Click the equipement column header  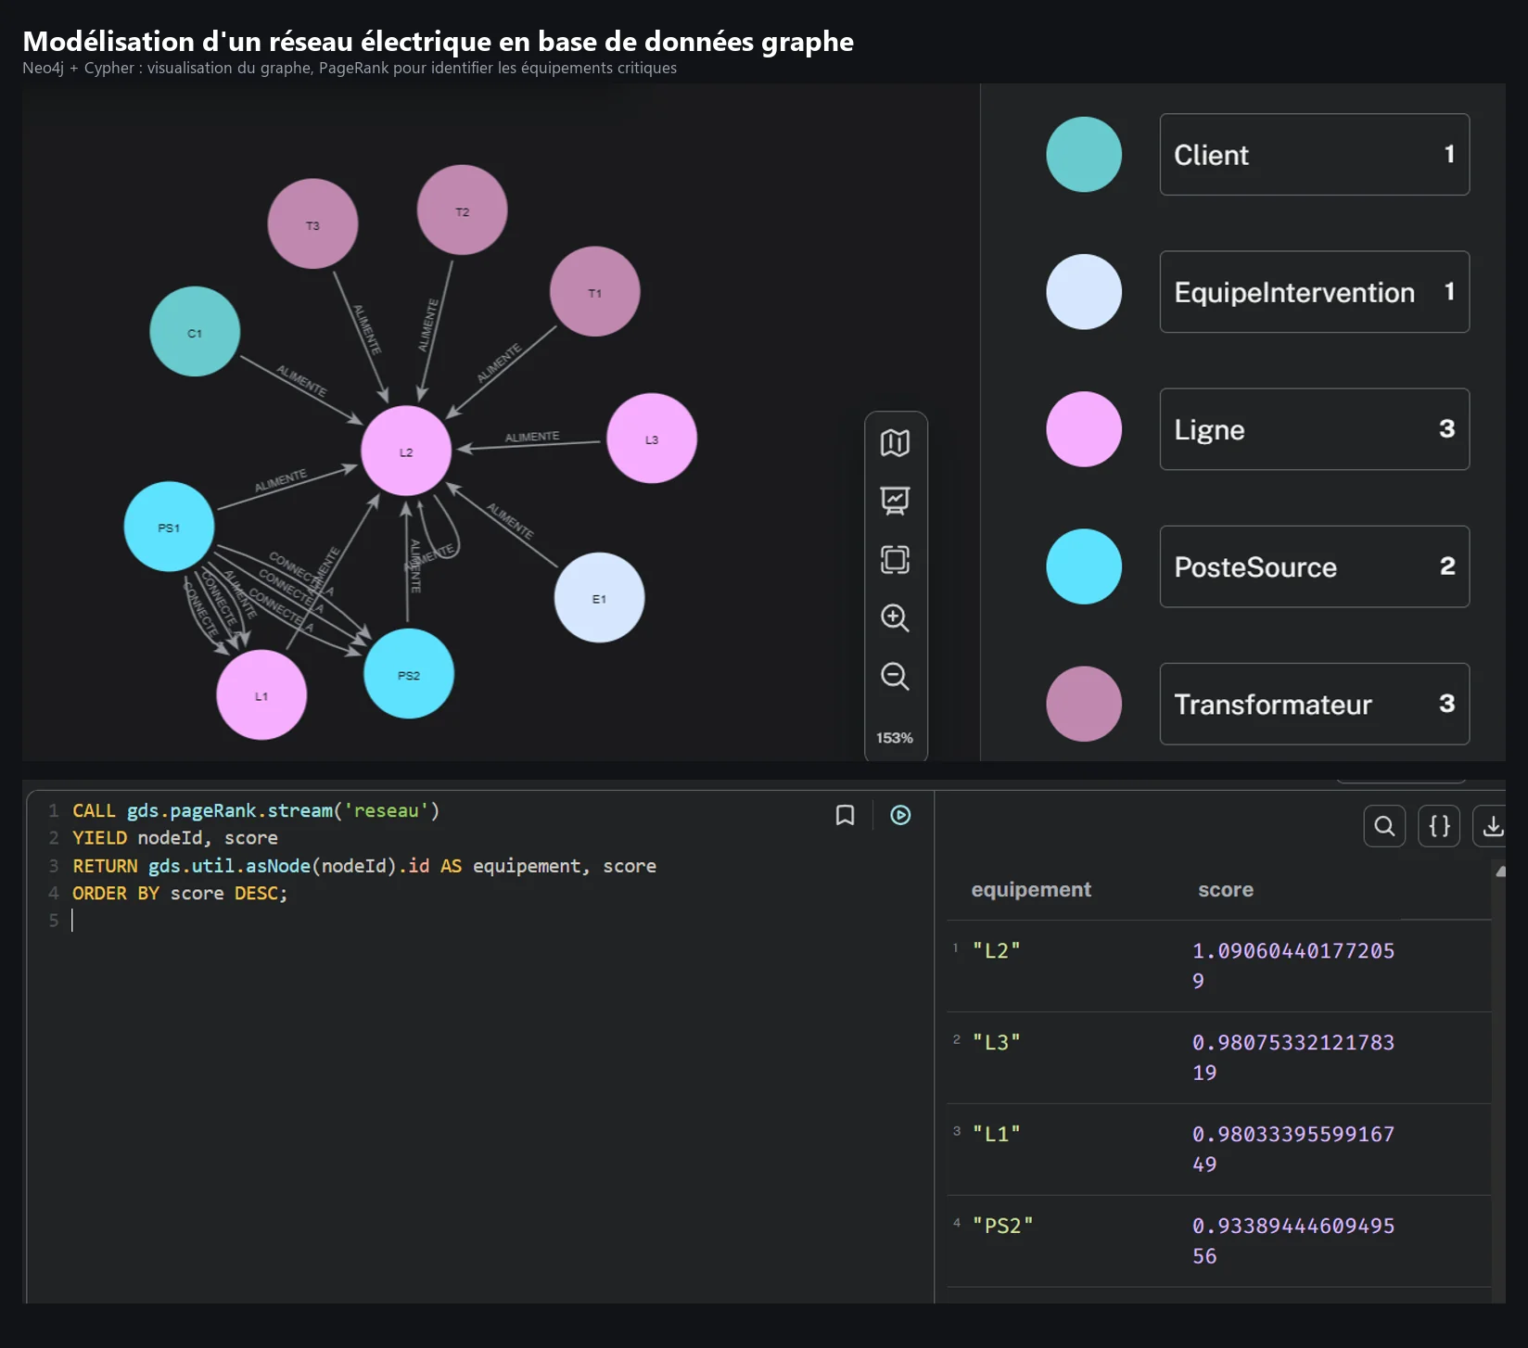tap(1031, 890)
